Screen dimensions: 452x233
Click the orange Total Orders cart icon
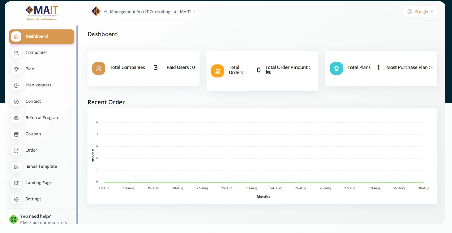[x=217, y=71]
